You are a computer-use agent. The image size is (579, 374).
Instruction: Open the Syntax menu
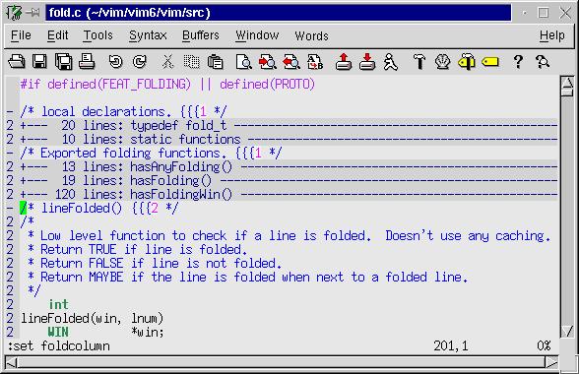pyautogui.click(x=148, y=35)
